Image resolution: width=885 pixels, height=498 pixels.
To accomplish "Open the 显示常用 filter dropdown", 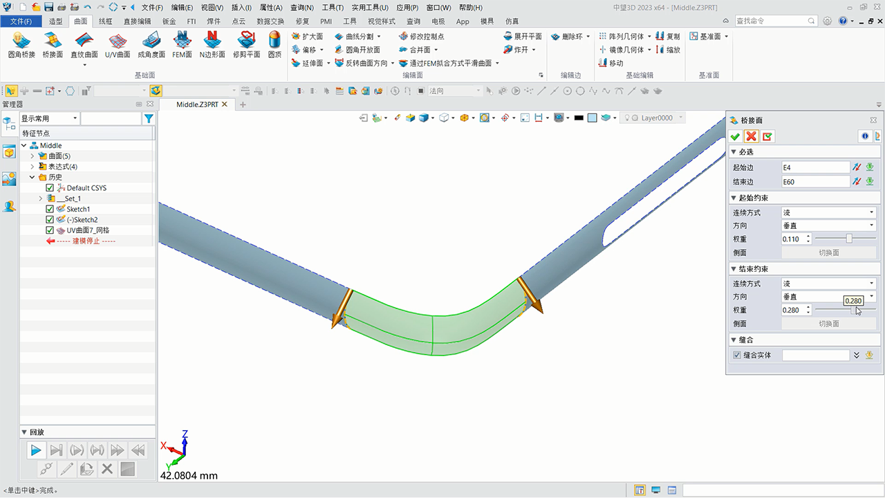I will [x=49, y=119].
